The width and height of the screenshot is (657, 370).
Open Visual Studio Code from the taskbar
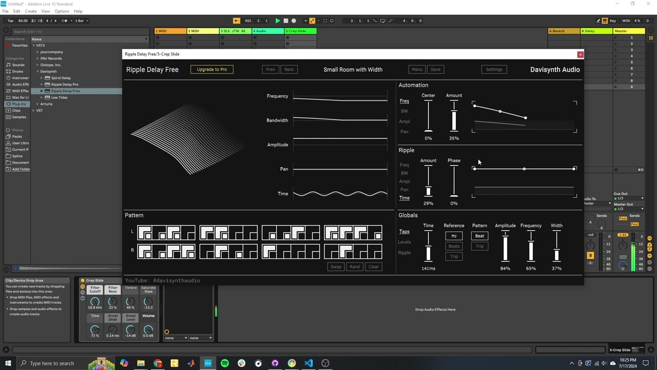[308, 363]
